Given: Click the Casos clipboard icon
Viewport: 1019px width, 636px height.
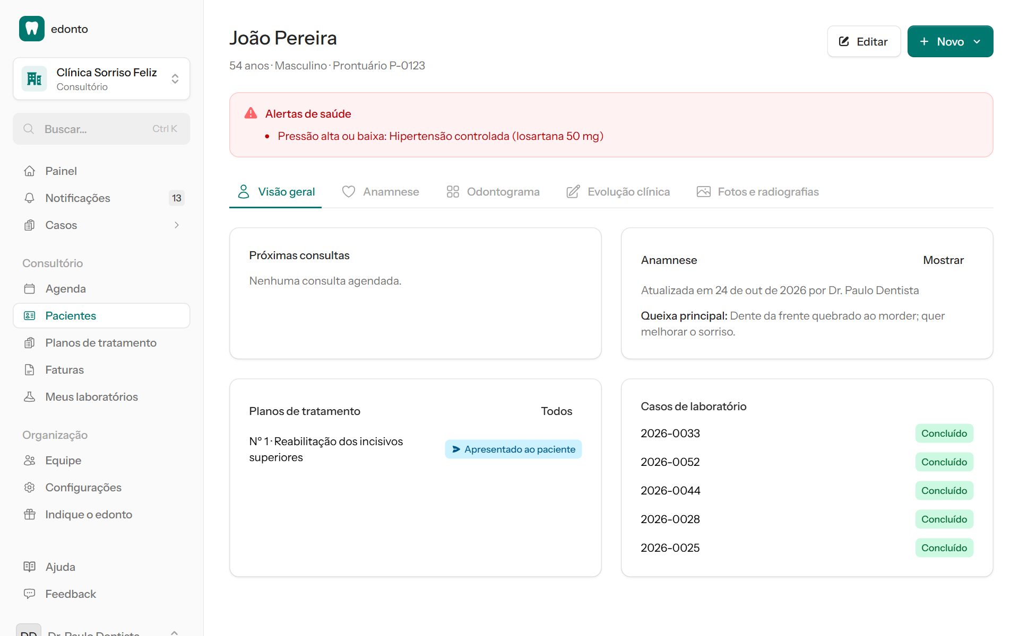Looking at the screenshot, I should [x=30, y=225].
